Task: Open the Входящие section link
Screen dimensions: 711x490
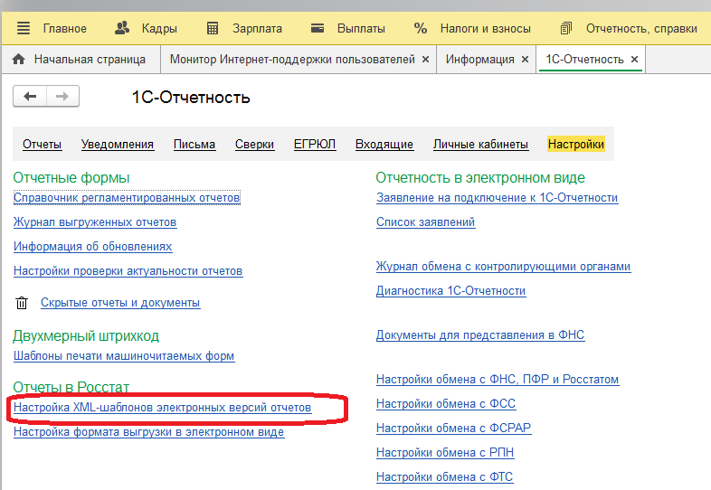Action: 384,144
